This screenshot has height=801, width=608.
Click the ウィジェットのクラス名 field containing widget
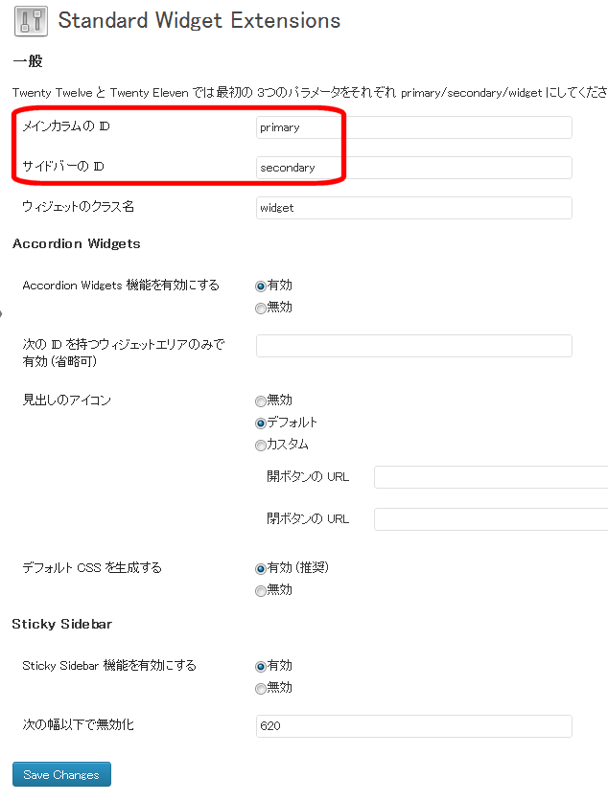tap(413, 208)
